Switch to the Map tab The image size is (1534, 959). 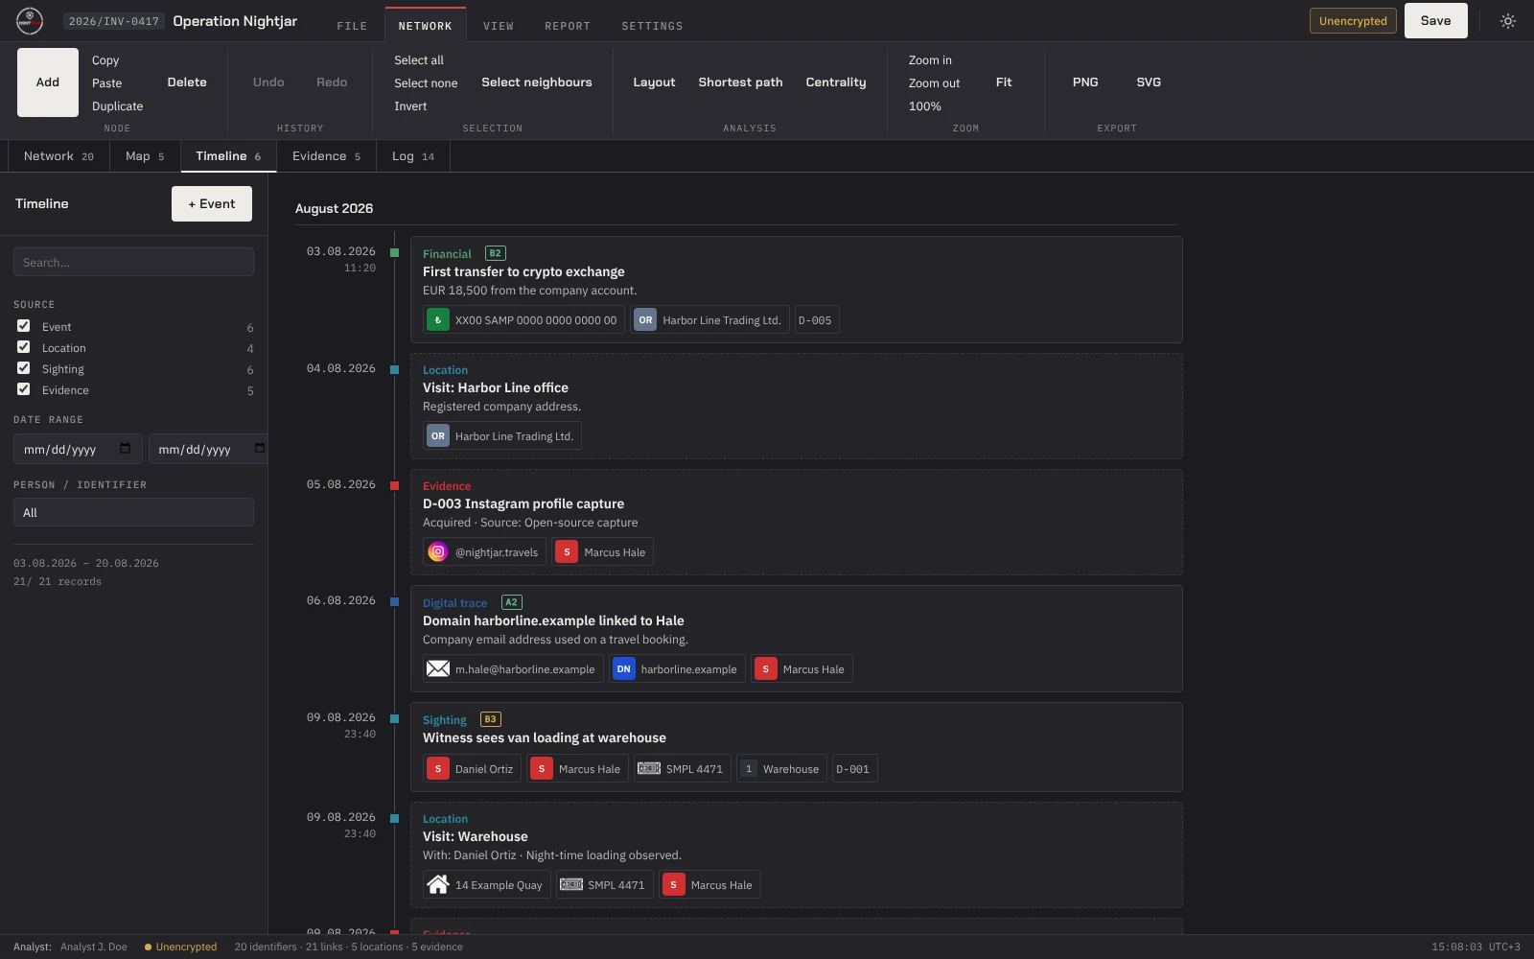tap(145, 156)
